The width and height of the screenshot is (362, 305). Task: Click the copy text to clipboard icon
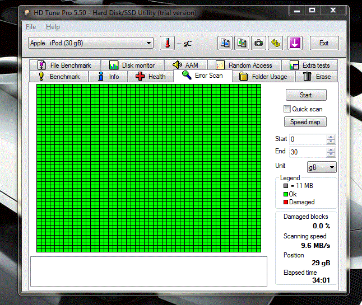(225, 43)
